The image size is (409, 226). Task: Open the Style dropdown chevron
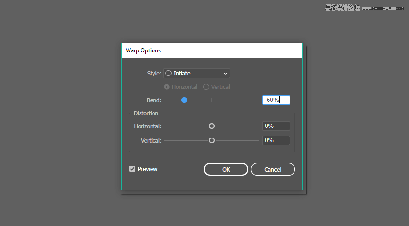[225, 74]
